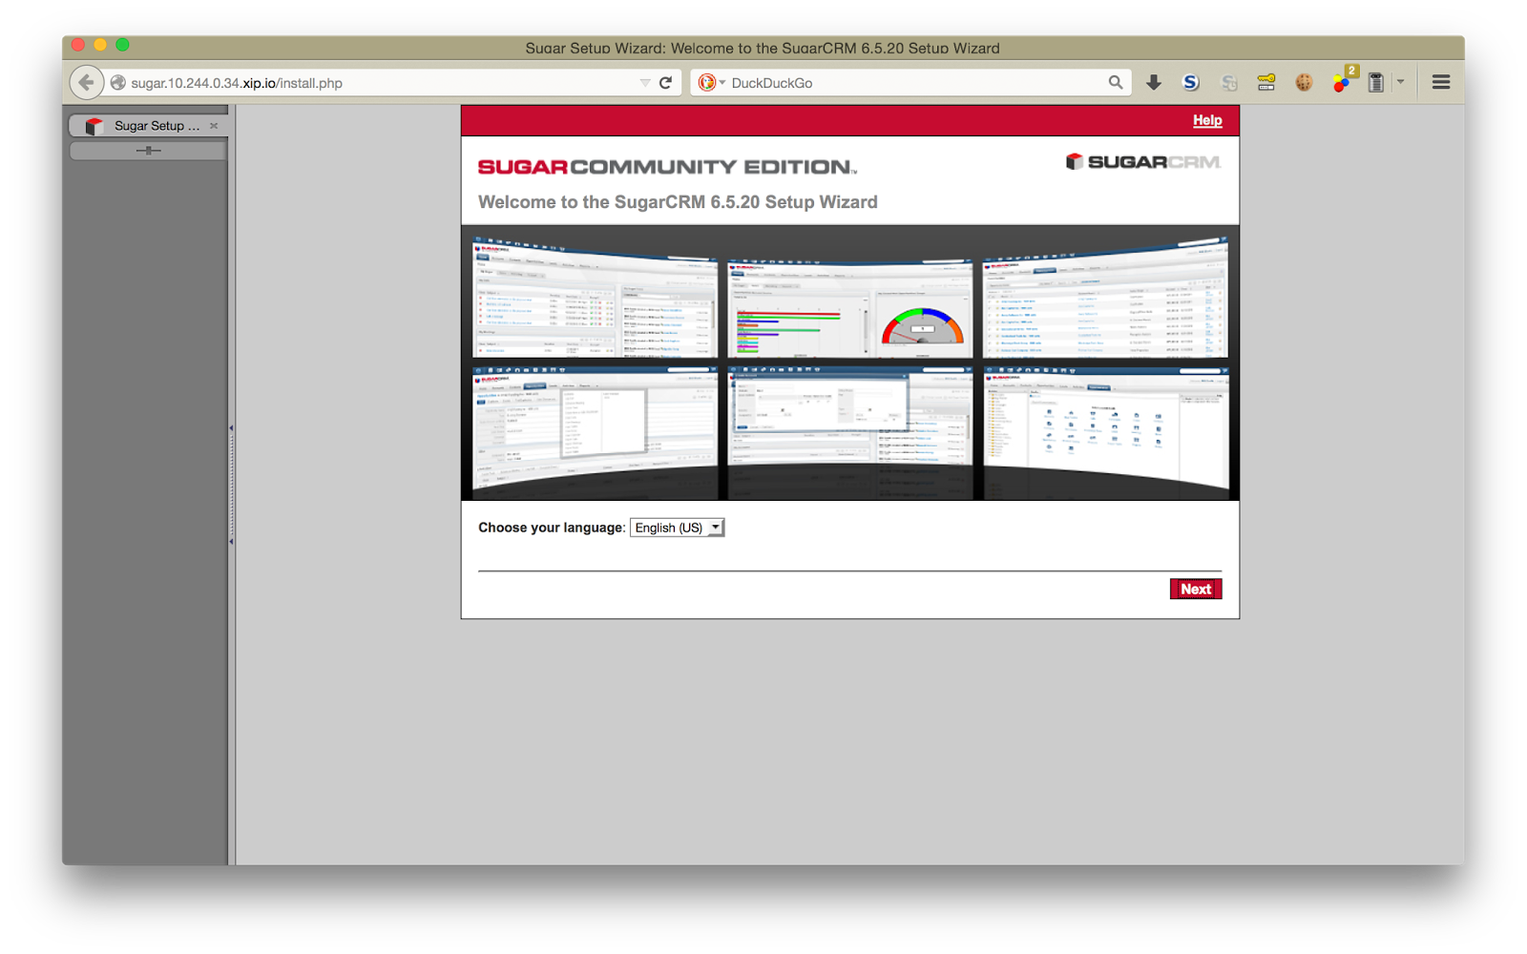Viewport: 1527px width, 954px height.
Task: Open the Downloads arrow icon
Action: point(1154,83)
